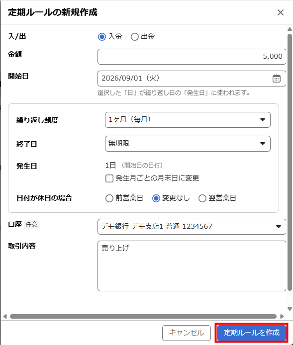Close the 定期ルールの新規作成 dialog
Screen dimensions: 293x345
281,12
